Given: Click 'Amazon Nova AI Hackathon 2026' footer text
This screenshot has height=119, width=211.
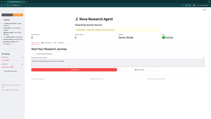Looking at the screenshot, I should (x=157, y=79).
